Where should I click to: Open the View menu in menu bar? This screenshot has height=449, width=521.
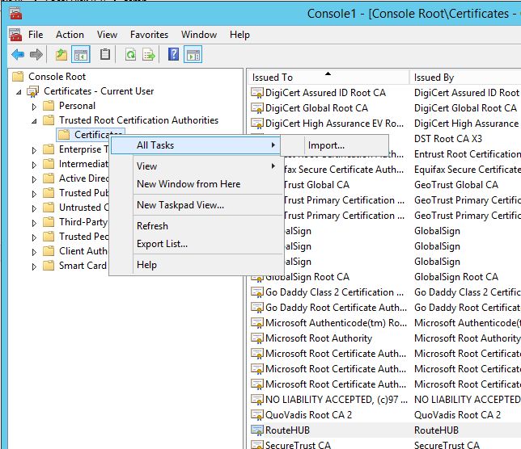click(x=107, y=35)
